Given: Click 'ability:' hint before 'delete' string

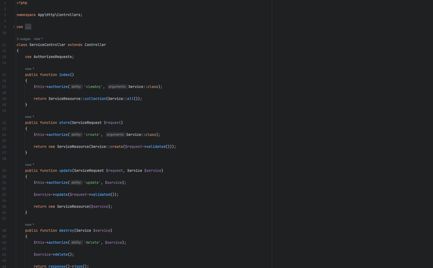Looking at the screenshot, I should 76,243.
